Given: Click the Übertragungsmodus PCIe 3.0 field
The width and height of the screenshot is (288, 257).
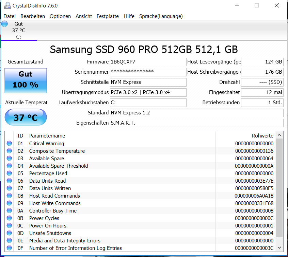Looking at the screenshot, I should pos(148,92).
